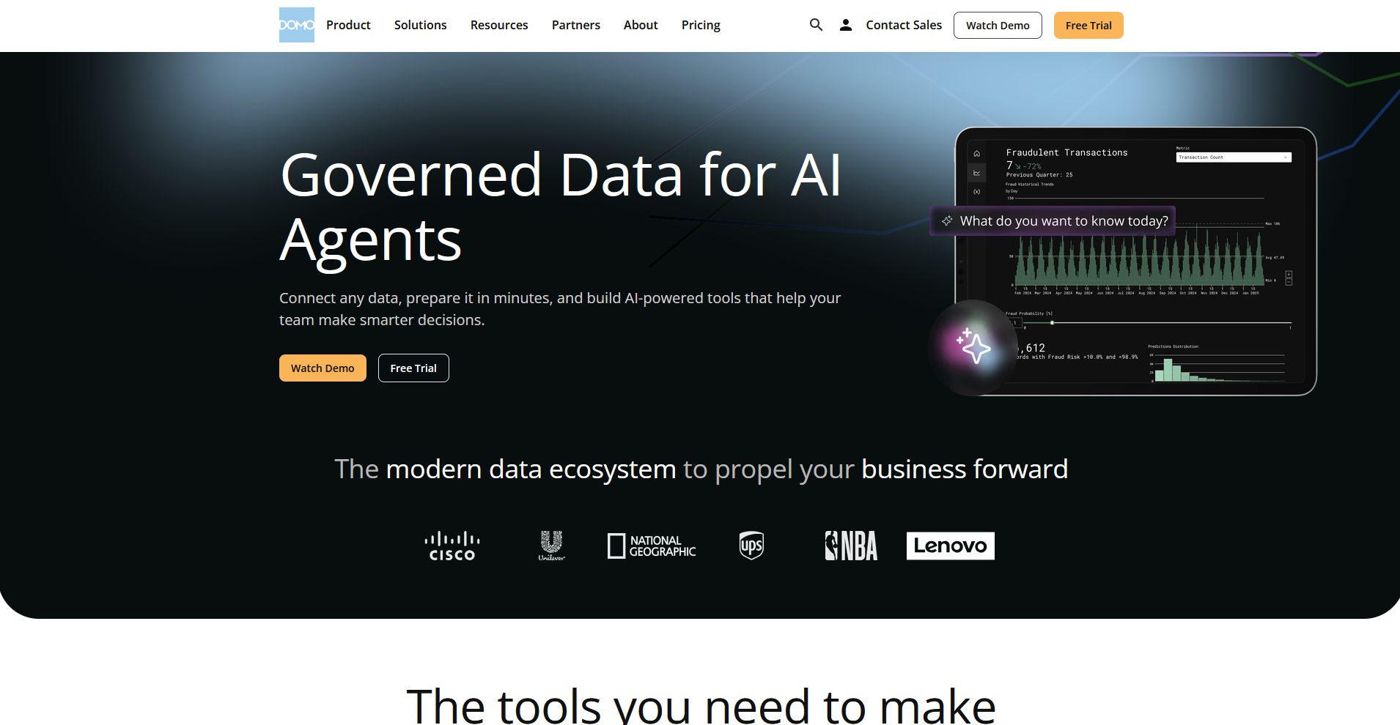Click the variable (x) icon in the dashboard sidebar
The height and width of the screenshot is (725, 1400).
[x=976, y=192]
